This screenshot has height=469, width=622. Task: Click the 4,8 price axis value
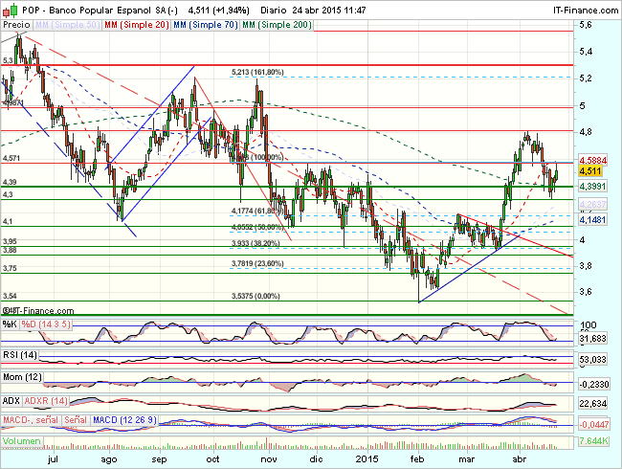[x=586, y=132]
